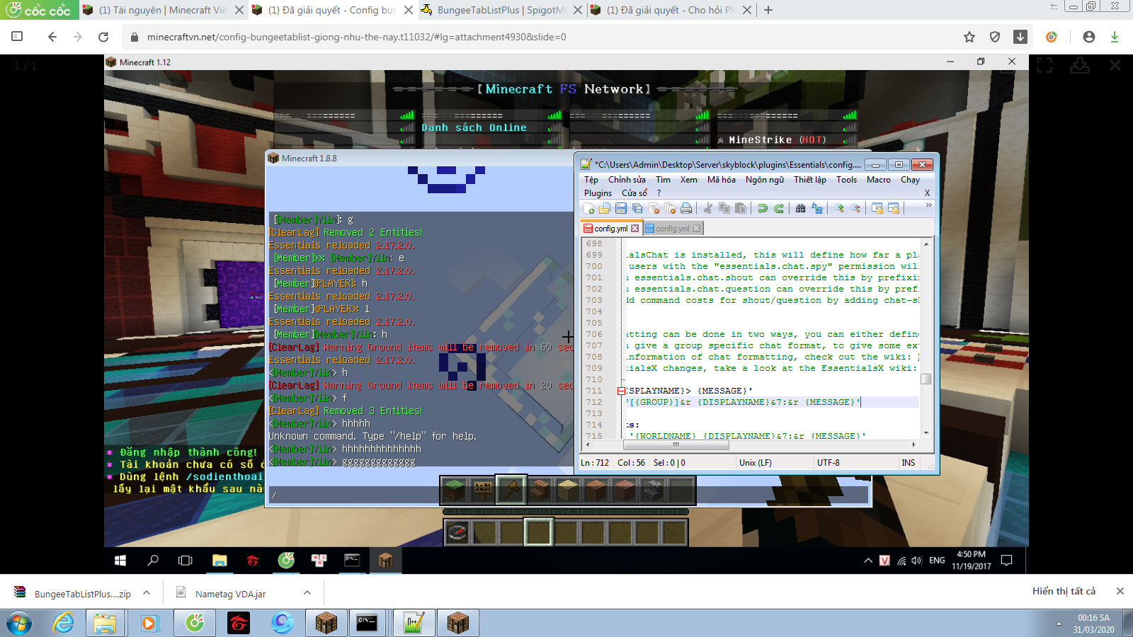
Task: Save the file with Notepad++ floppy icon
Action: click(x=621, y=208)
